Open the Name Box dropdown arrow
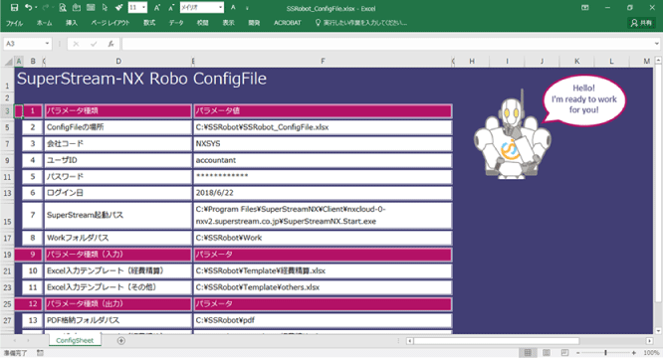Screen dimensions: 663x358 click(x=47, y=44)
